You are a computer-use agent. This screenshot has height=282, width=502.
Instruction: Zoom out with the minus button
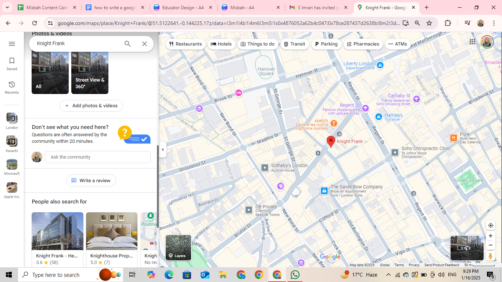tap(490, 245)
